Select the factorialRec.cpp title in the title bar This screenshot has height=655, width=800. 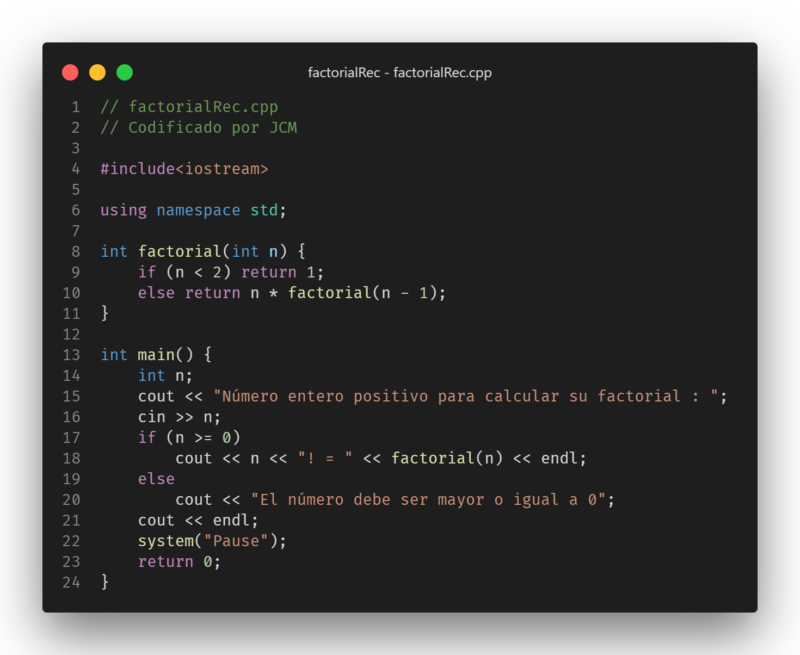point(442,72)
